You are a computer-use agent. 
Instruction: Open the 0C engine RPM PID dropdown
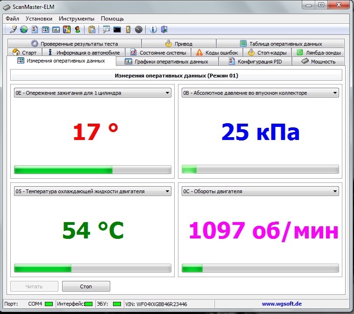tap(334, 191)
